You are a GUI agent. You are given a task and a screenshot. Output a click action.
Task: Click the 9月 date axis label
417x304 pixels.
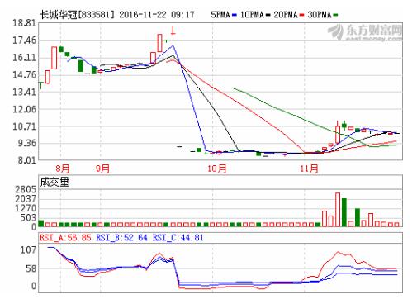[102, 169]
